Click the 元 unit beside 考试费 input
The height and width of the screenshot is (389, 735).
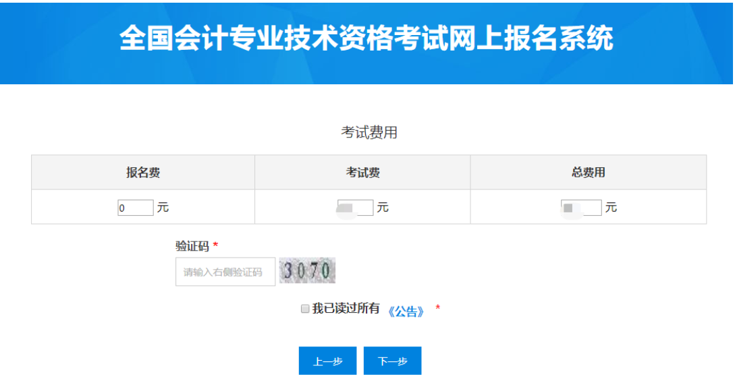383,208
